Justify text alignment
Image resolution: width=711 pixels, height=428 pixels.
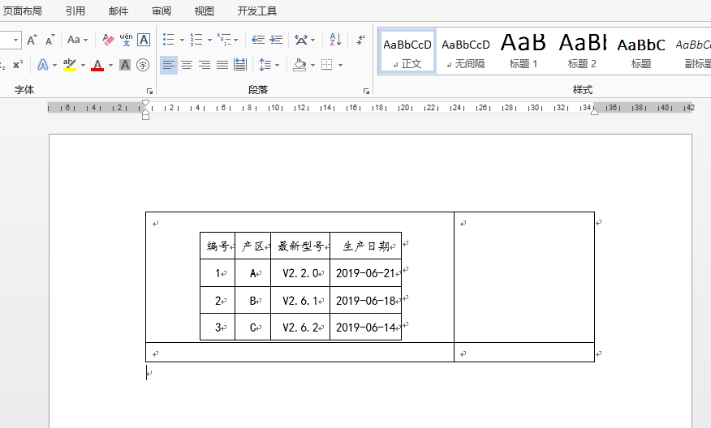222,65
